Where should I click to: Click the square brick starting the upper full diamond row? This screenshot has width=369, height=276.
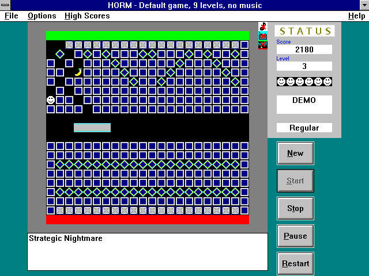coord(51,164)
